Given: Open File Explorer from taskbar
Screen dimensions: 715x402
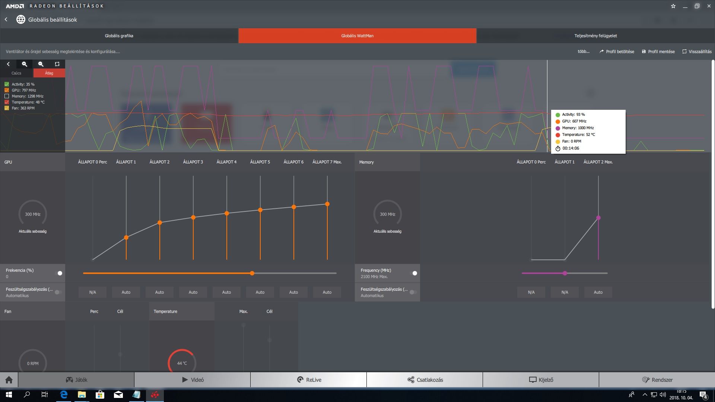Looking at the screenshot, I should click(82, 395).
